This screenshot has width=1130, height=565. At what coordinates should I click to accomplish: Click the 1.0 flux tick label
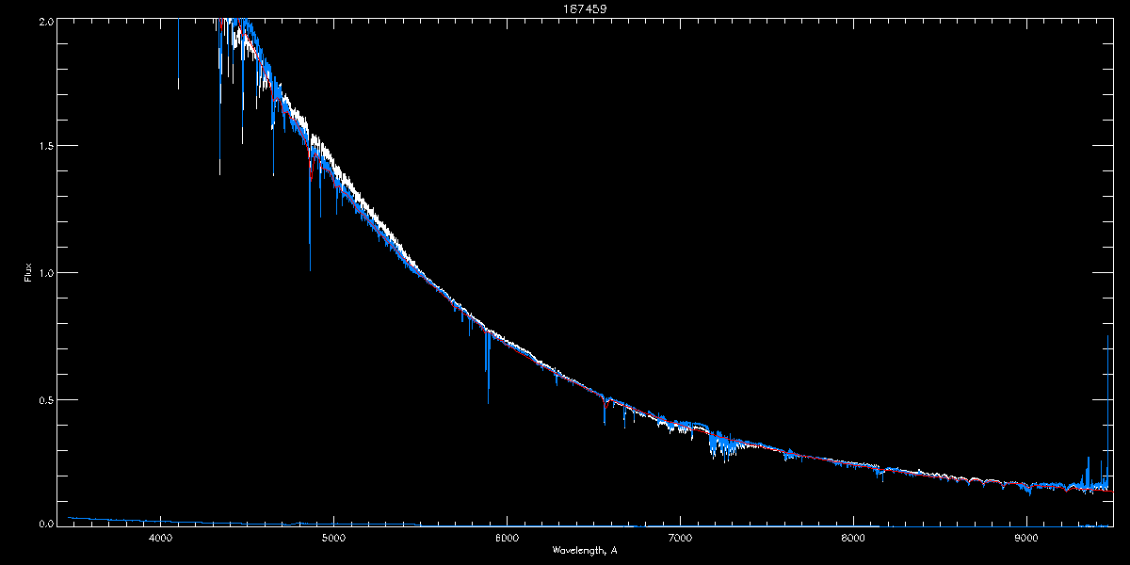44,272
